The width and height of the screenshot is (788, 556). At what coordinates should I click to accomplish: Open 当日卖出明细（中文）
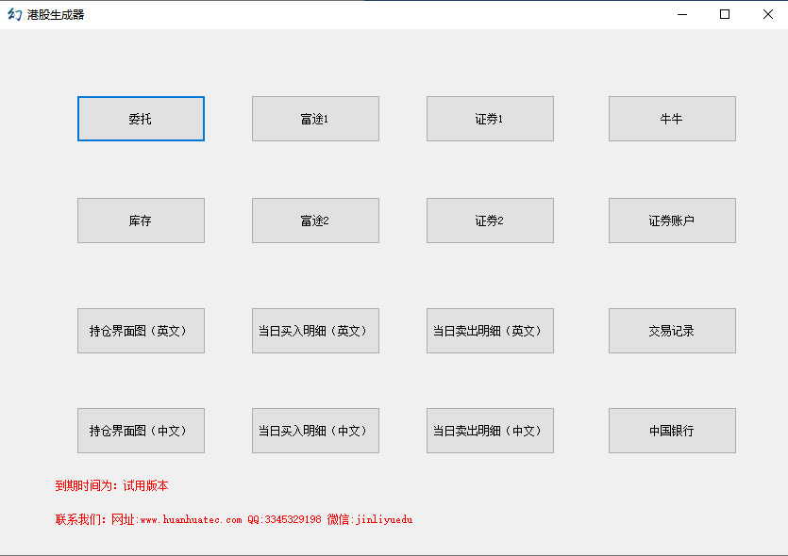point(490,431)
